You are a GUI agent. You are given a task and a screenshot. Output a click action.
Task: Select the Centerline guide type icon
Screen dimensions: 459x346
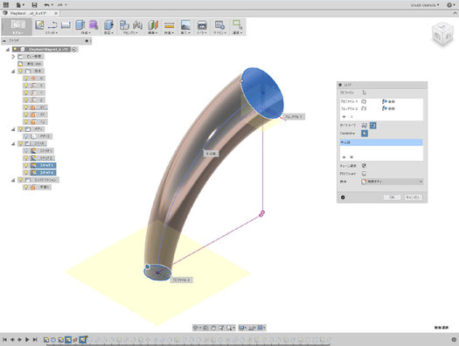pyautogui.click(x=373, y=126)
